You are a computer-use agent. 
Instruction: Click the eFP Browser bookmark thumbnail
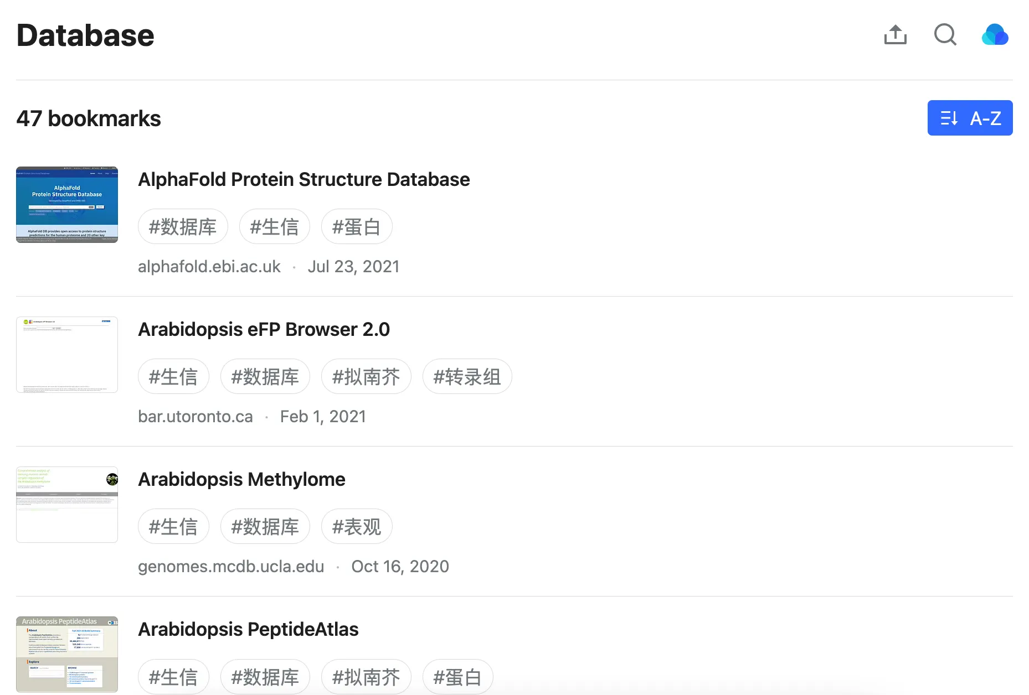coord(67,355)
